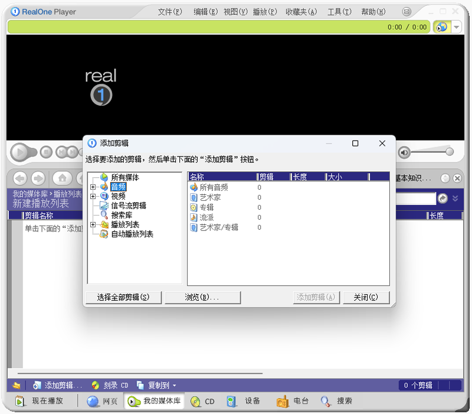Open the 帮助(H) menu
The width and height of the screenshot is (472, 414).
tap(373, 12)
